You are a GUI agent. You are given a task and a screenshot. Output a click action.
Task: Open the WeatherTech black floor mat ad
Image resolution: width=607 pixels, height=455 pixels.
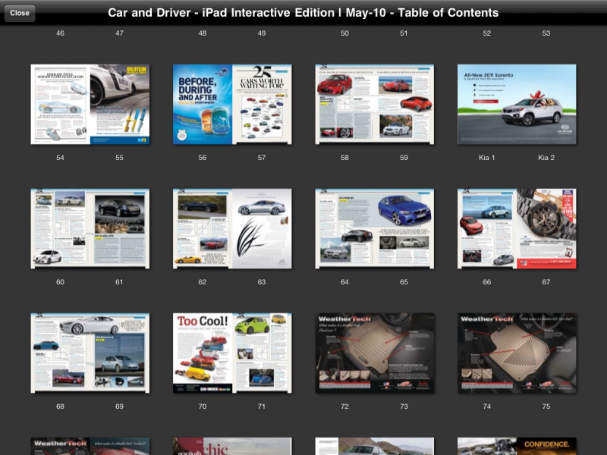tap(517, 353)
